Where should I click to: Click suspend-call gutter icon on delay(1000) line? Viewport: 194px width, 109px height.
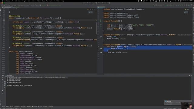point(101,37)
